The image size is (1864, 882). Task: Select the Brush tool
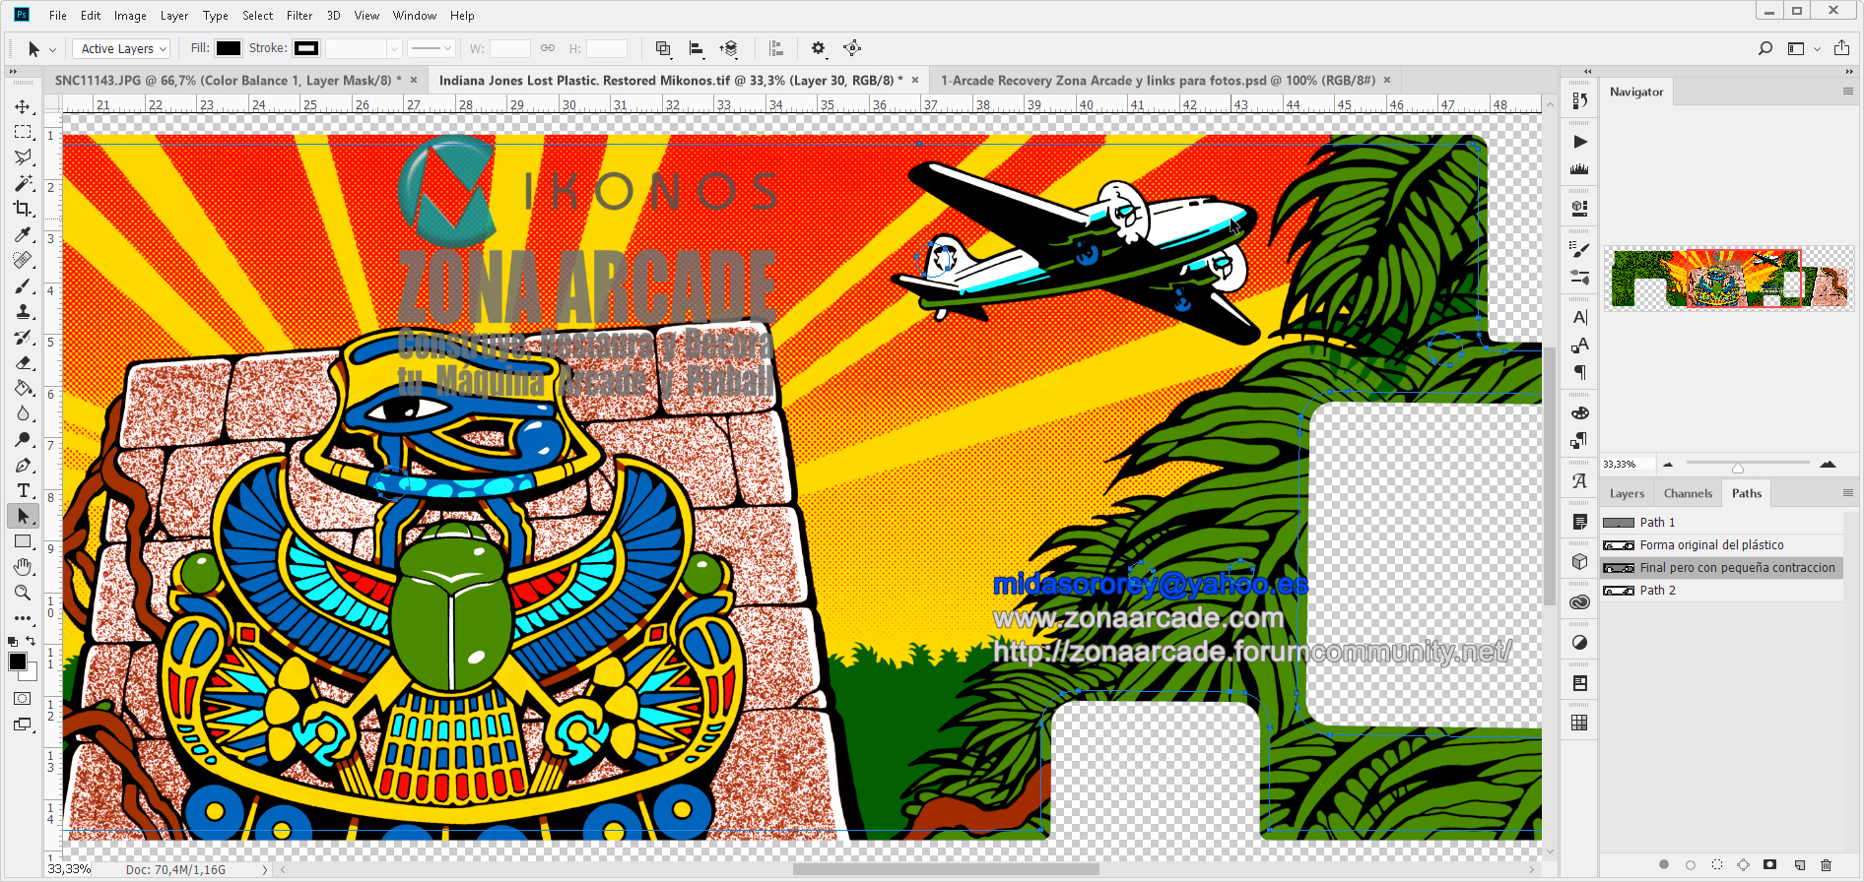[x=23, y=285]
